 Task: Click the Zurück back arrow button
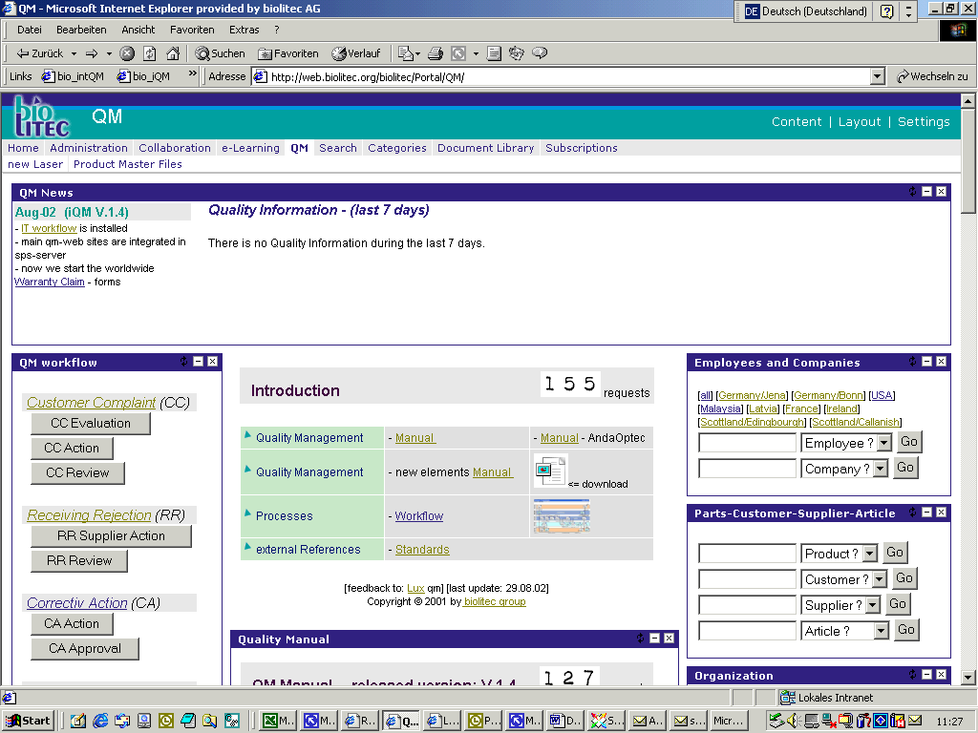[x=39, y=53]
